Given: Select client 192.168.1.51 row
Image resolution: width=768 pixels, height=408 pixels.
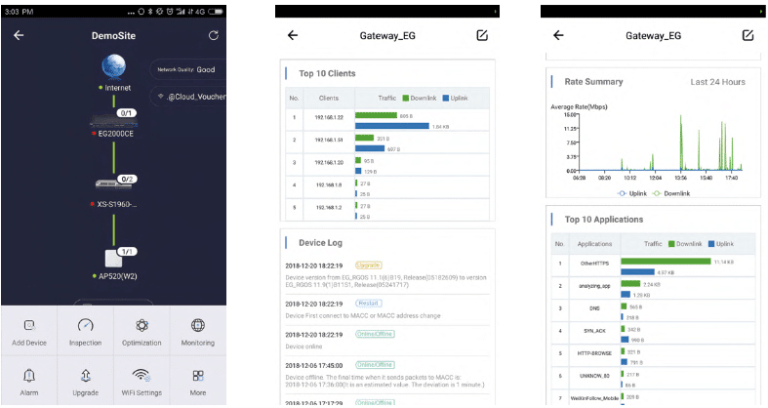Looking at the screenshot, I should [387, 143].
